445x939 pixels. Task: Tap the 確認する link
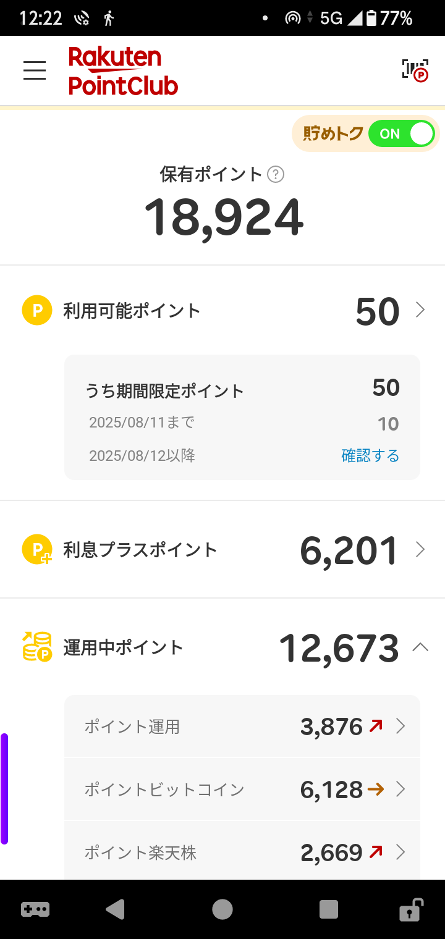tap(370, 456)
